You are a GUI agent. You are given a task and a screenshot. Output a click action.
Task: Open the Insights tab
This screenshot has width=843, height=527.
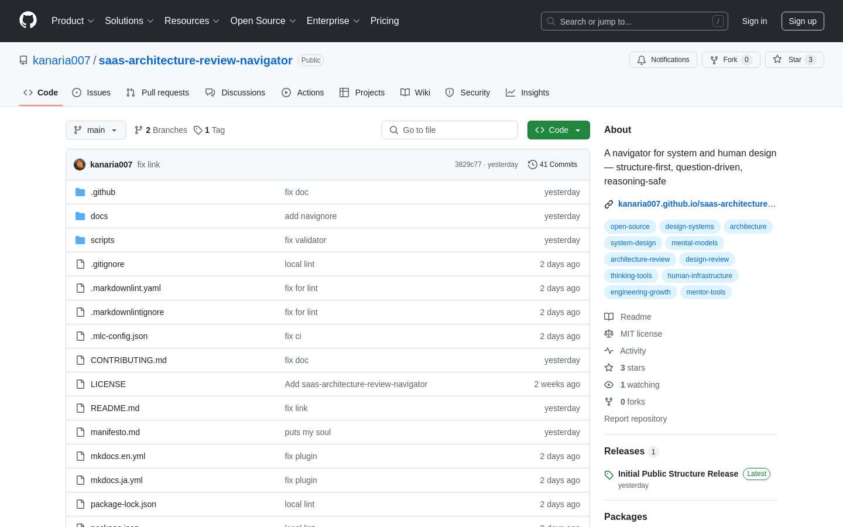click(x=527, y=93)
